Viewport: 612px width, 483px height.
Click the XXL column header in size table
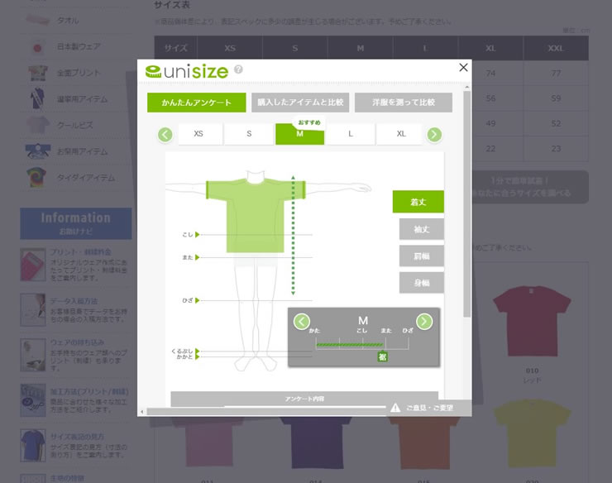click(x=556, y=48)
